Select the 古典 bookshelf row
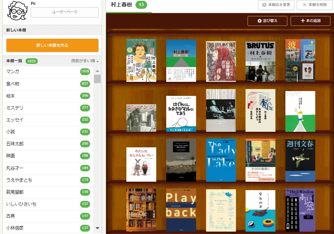 pyautogui.click(x=48, y=216)
